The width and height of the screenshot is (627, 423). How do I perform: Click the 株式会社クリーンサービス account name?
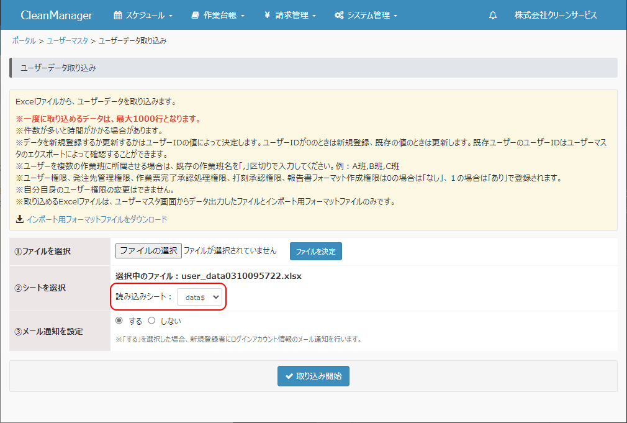tap(556, 16)
